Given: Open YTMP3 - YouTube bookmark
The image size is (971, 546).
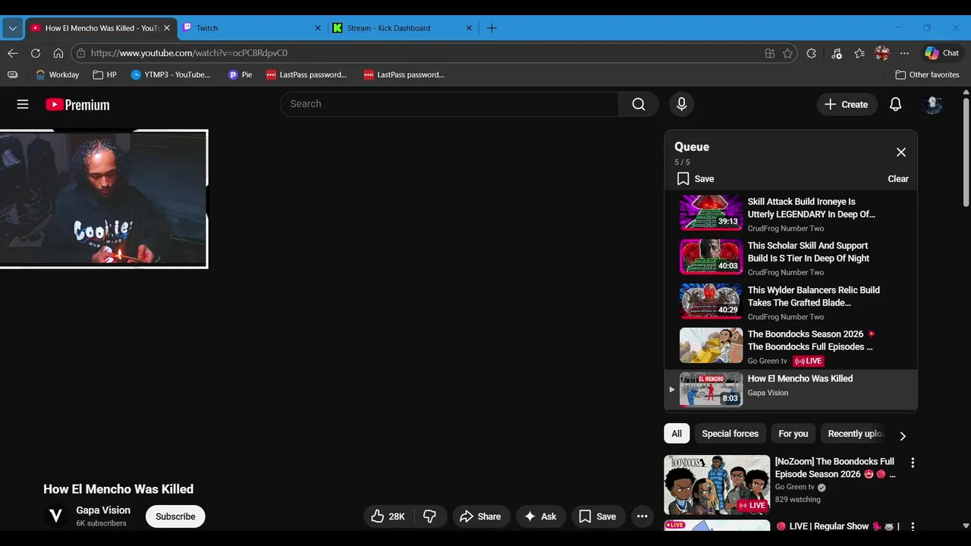Looking at the screenshot, I should click(x=171, y=75).
